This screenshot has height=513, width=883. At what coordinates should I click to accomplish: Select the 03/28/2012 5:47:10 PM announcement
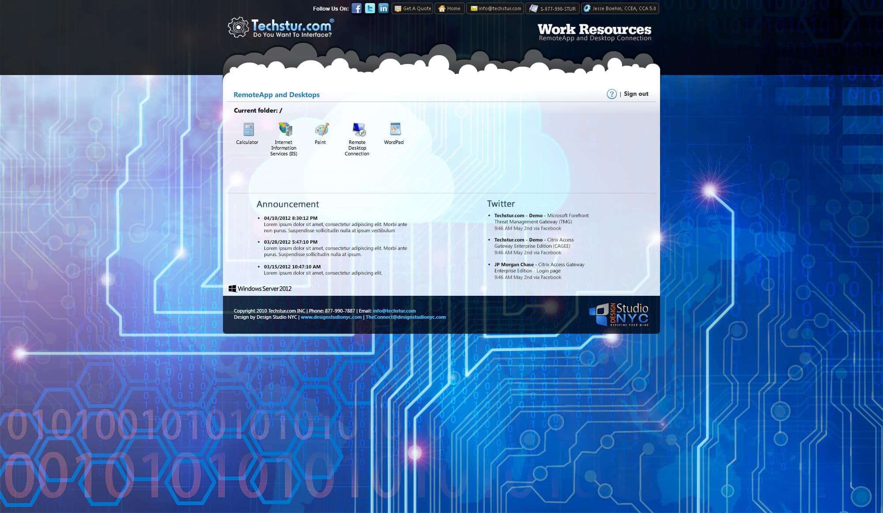coord(336,248)
